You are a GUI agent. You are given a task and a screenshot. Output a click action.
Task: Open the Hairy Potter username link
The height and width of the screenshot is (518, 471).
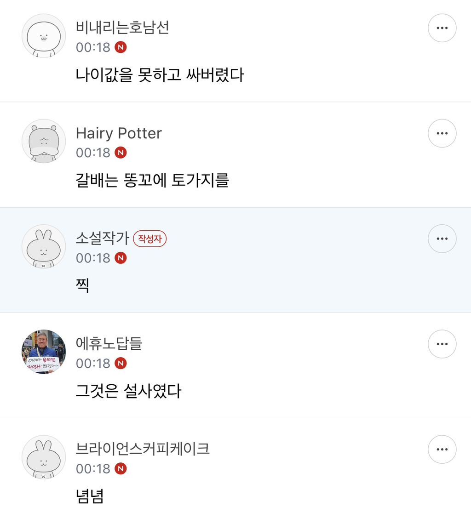tap(119, 133)
